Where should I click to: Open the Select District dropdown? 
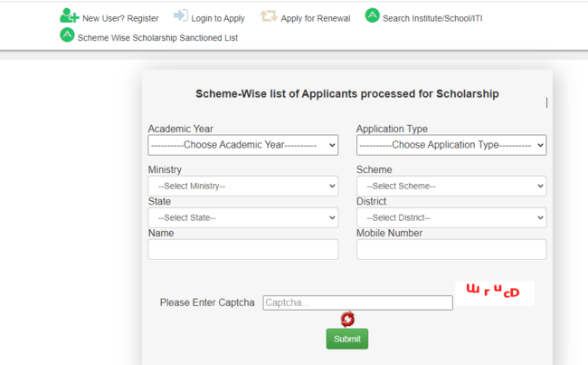coord(450,217)
